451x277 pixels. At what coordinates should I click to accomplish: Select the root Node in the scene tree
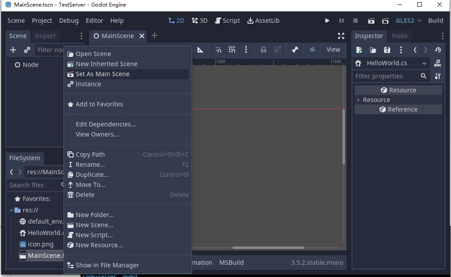tap(31, 65)
